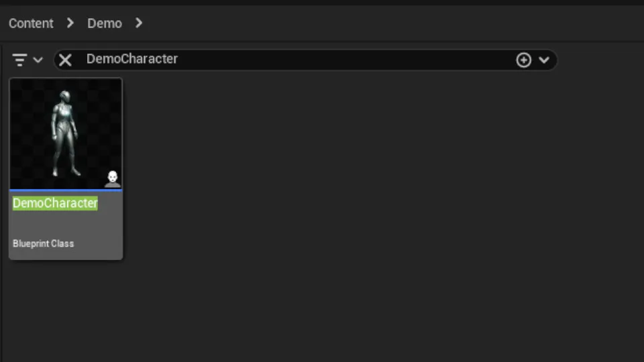The width and height of the screenshot is (644, 362).
Task: Click the highlighted DemoCharacter asset name
Action: tap(55, 203)
